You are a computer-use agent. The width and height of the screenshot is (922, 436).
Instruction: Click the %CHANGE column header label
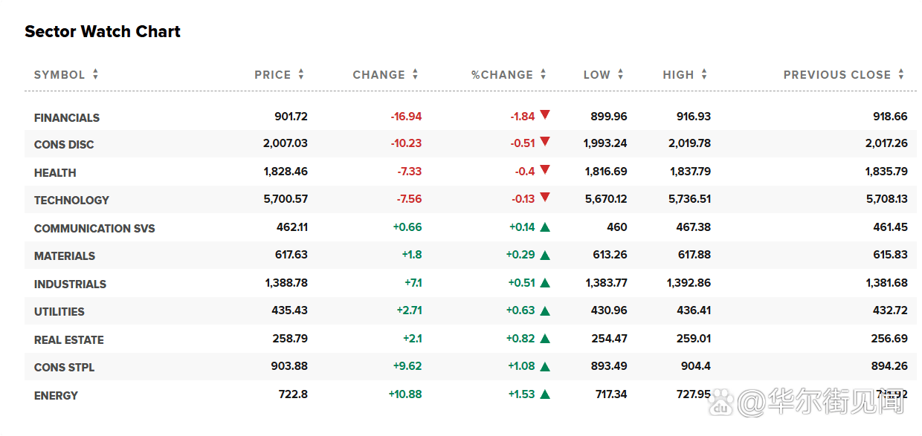502,75
